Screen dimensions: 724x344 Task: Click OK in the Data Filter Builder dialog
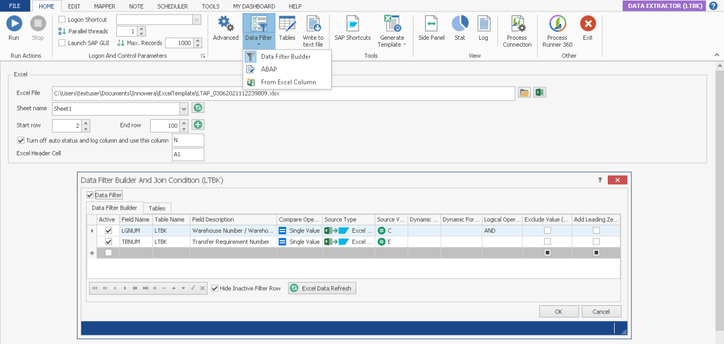pyautogui.click(x=558, y=312)
